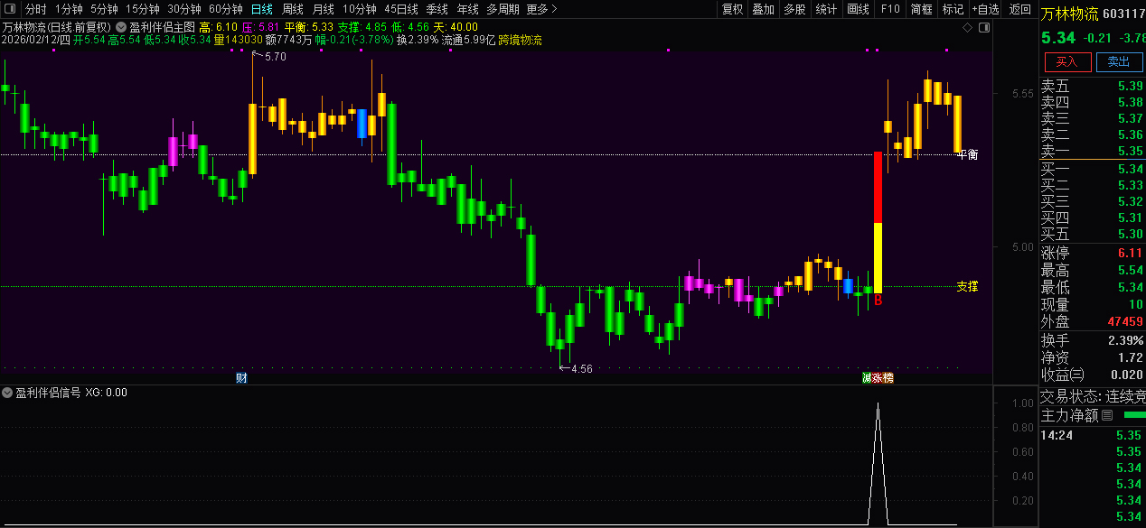Click the 收益(三) earnings row
Screen dimensions: 1146x528
coord(1092,375)
